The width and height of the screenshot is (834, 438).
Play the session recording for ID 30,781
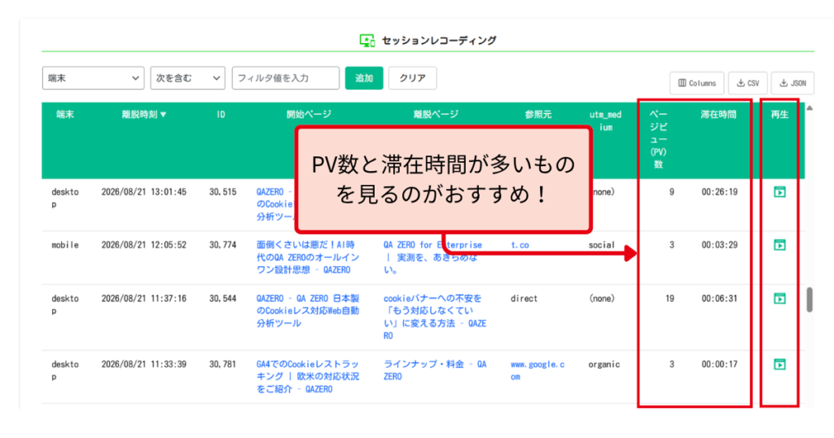(x=779, y=365)
